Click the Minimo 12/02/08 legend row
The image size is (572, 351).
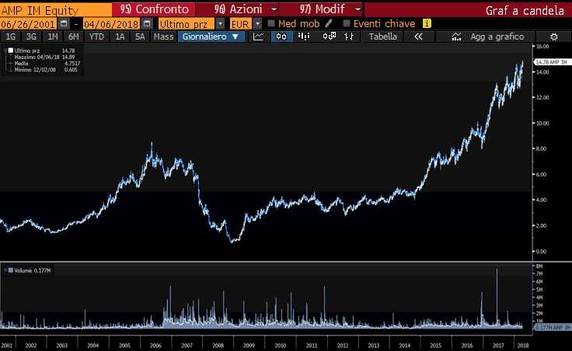pos(46,70)
